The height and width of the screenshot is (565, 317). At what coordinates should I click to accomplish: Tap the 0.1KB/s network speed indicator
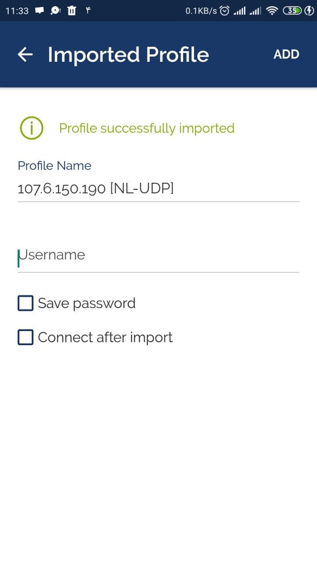201,11
